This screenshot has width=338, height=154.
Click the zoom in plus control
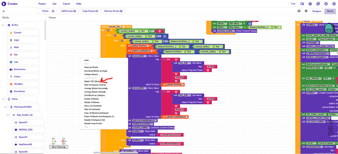(x=331, y=128)
